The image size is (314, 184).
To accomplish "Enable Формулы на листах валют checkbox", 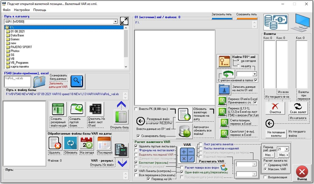I will 136,151.
